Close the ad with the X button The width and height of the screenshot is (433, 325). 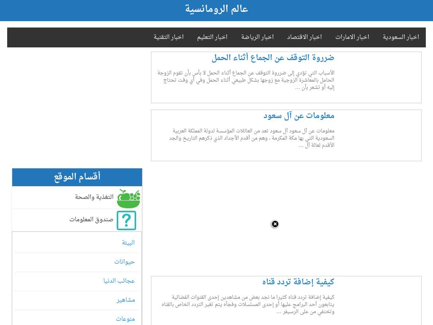(275, 224)
